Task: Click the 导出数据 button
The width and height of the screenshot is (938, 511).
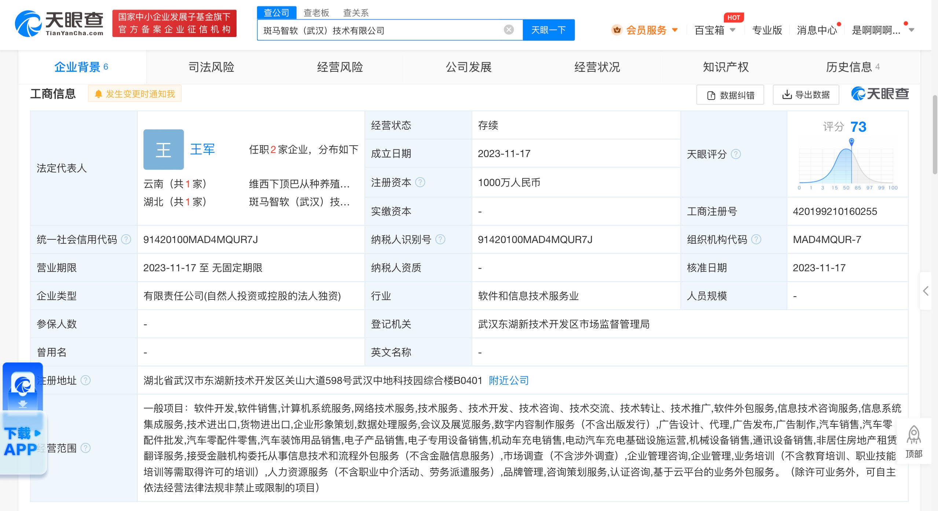Action: 806,95
